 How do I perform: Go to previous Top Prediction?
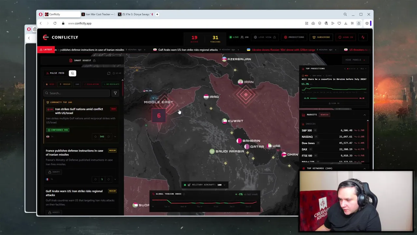[x=345, y=69]
